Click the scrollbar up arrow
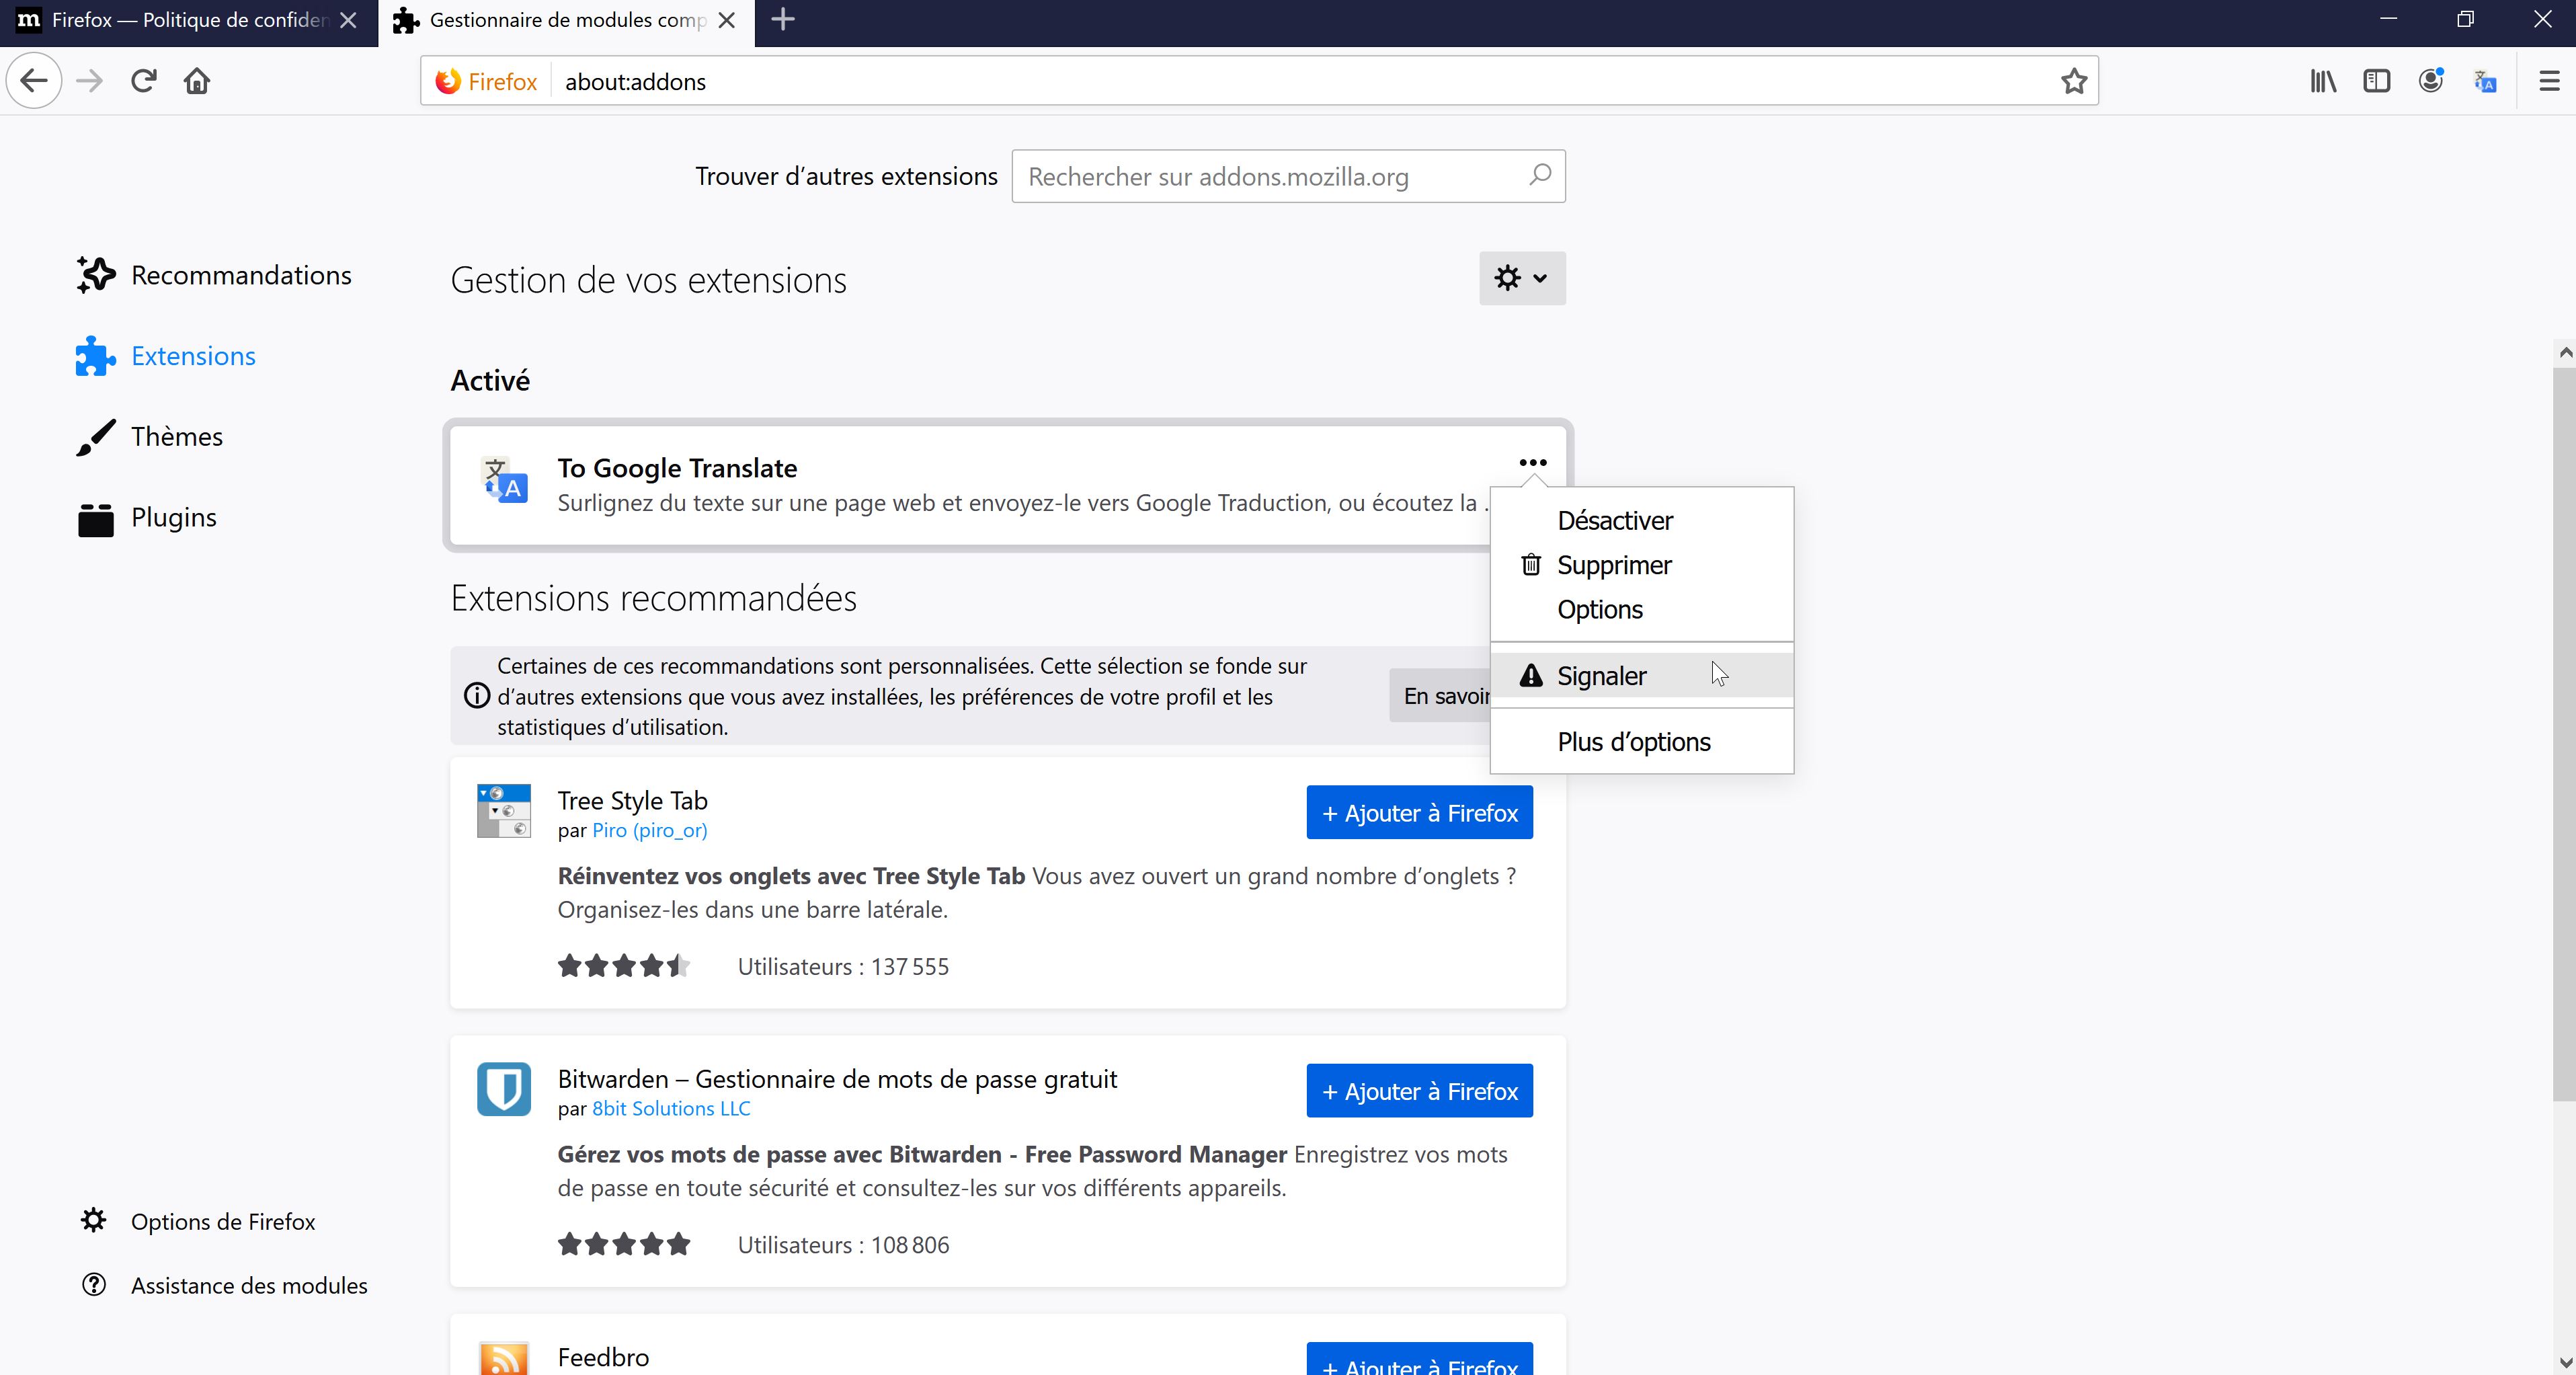The width and height of the screenshot is (2576, 1375). point(2564,353)
